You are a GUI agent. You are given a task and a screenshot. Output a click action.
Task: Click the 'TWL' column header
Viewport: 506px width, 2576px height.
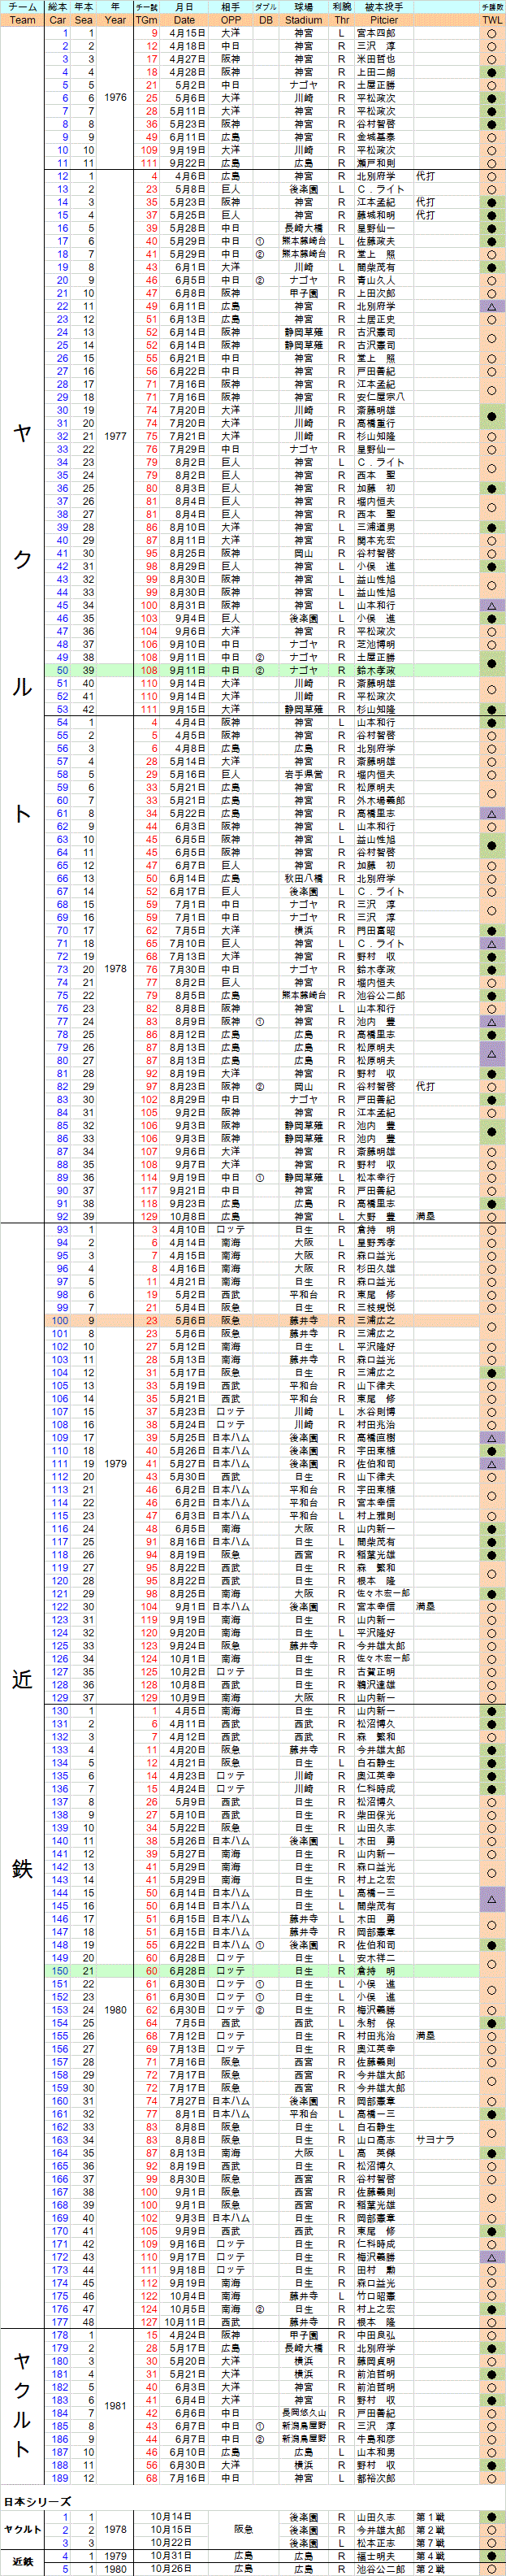492,20
